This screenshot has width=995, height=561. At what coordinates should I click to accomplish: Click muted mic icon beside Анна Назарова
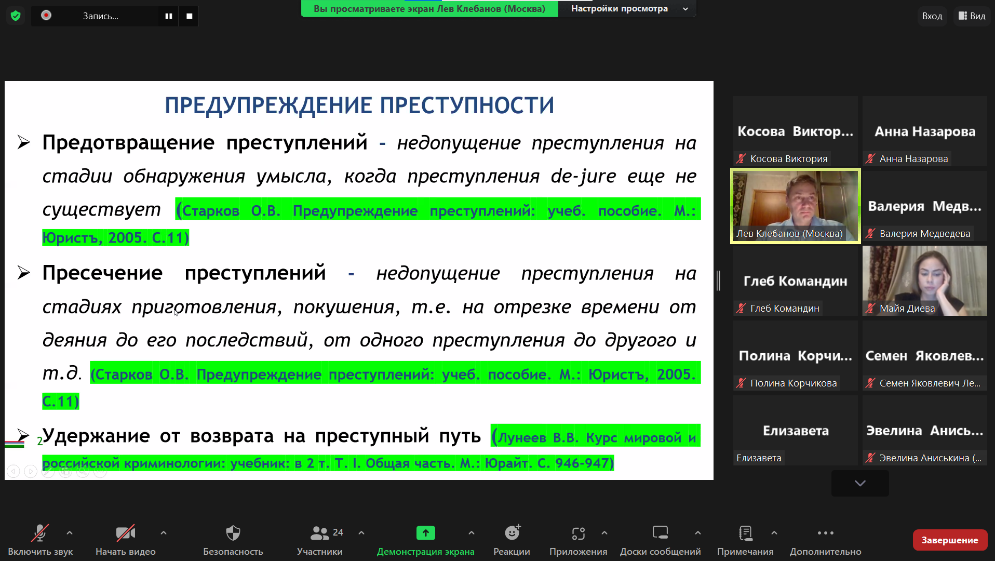(870, 159)
